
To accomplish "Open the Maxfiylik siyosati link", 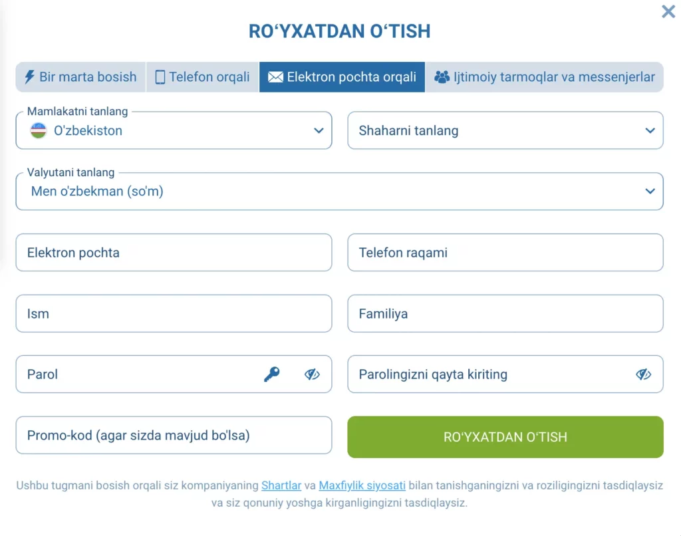I will pos(362,485).
